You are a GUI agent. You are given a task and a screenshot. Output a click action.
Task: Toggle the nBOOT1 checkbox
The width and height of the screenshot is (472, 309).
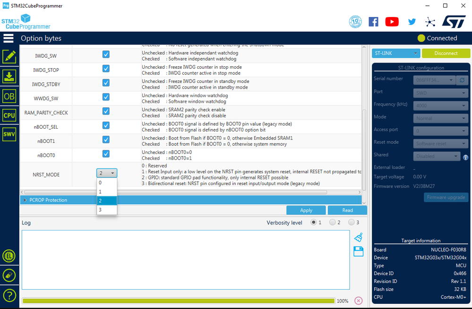tap(106, 139)
